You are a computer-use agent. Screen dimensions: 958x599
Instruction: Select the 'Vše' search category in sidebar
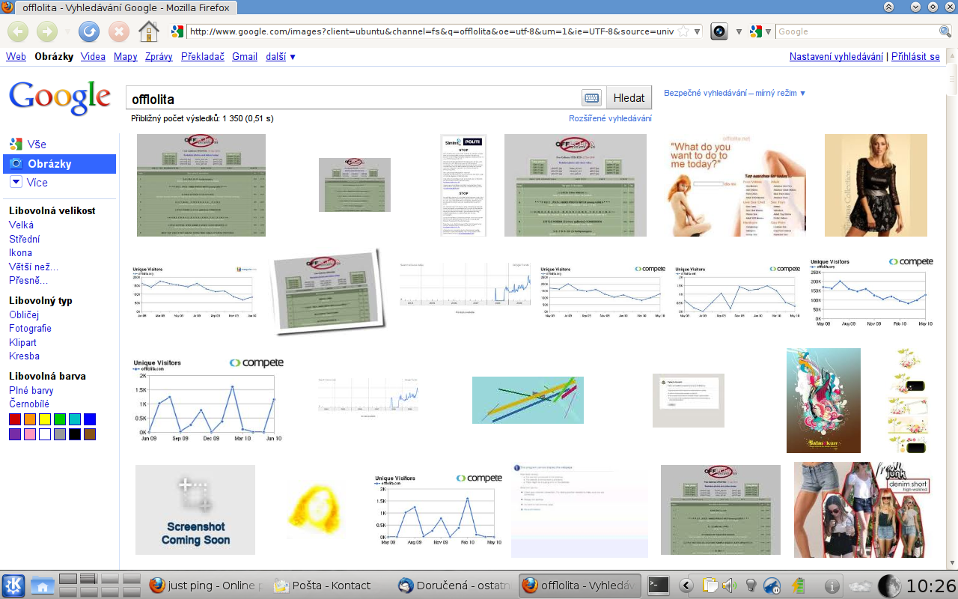point(28,144)
